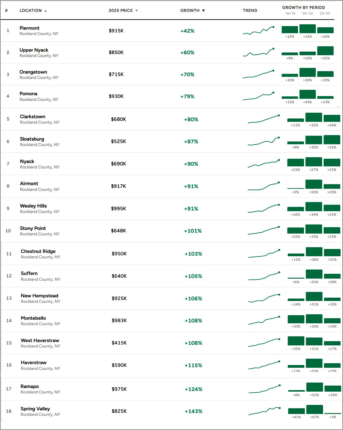Image resolution: width=343 pixels, height=430 pixels.
Task: Click Suffern's +52% growth period bar
Action: pyautogui.click(x=314, y=274)
